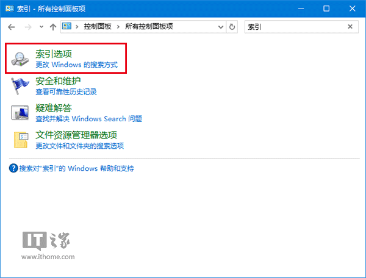
Task: Expand the chevron after 控制面板 breadcrumb
Action: click(x=120, y=27)
